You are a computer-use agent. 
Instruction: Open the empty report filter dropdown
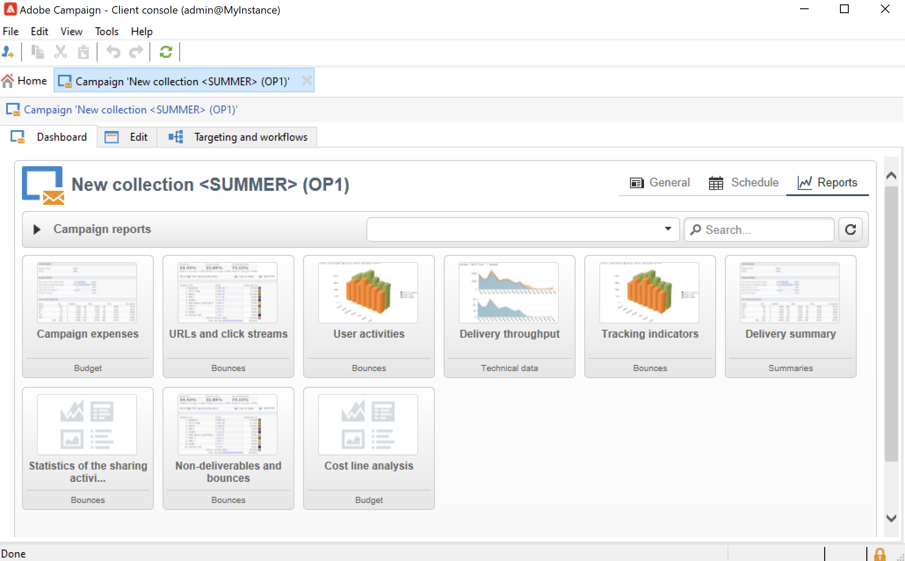523,229
